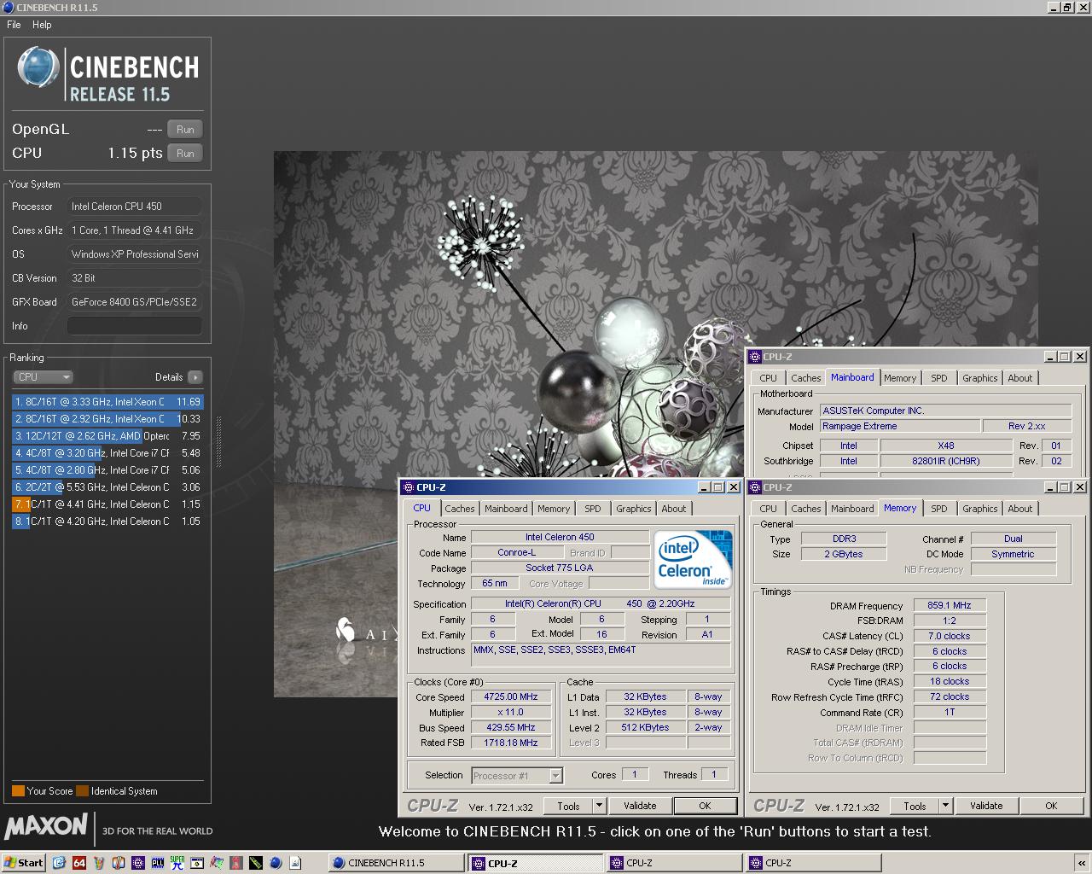Click OK in Memory CPU-Z window
Image resolution: width=1092 pixels, height=874 pixels.
pyautogui.click(x=1051, y=805)
